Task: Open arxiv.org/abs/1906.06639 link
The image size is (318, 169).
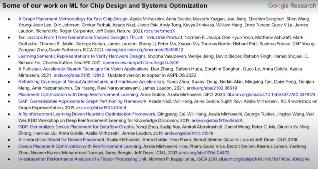Action: click(217, 121)
